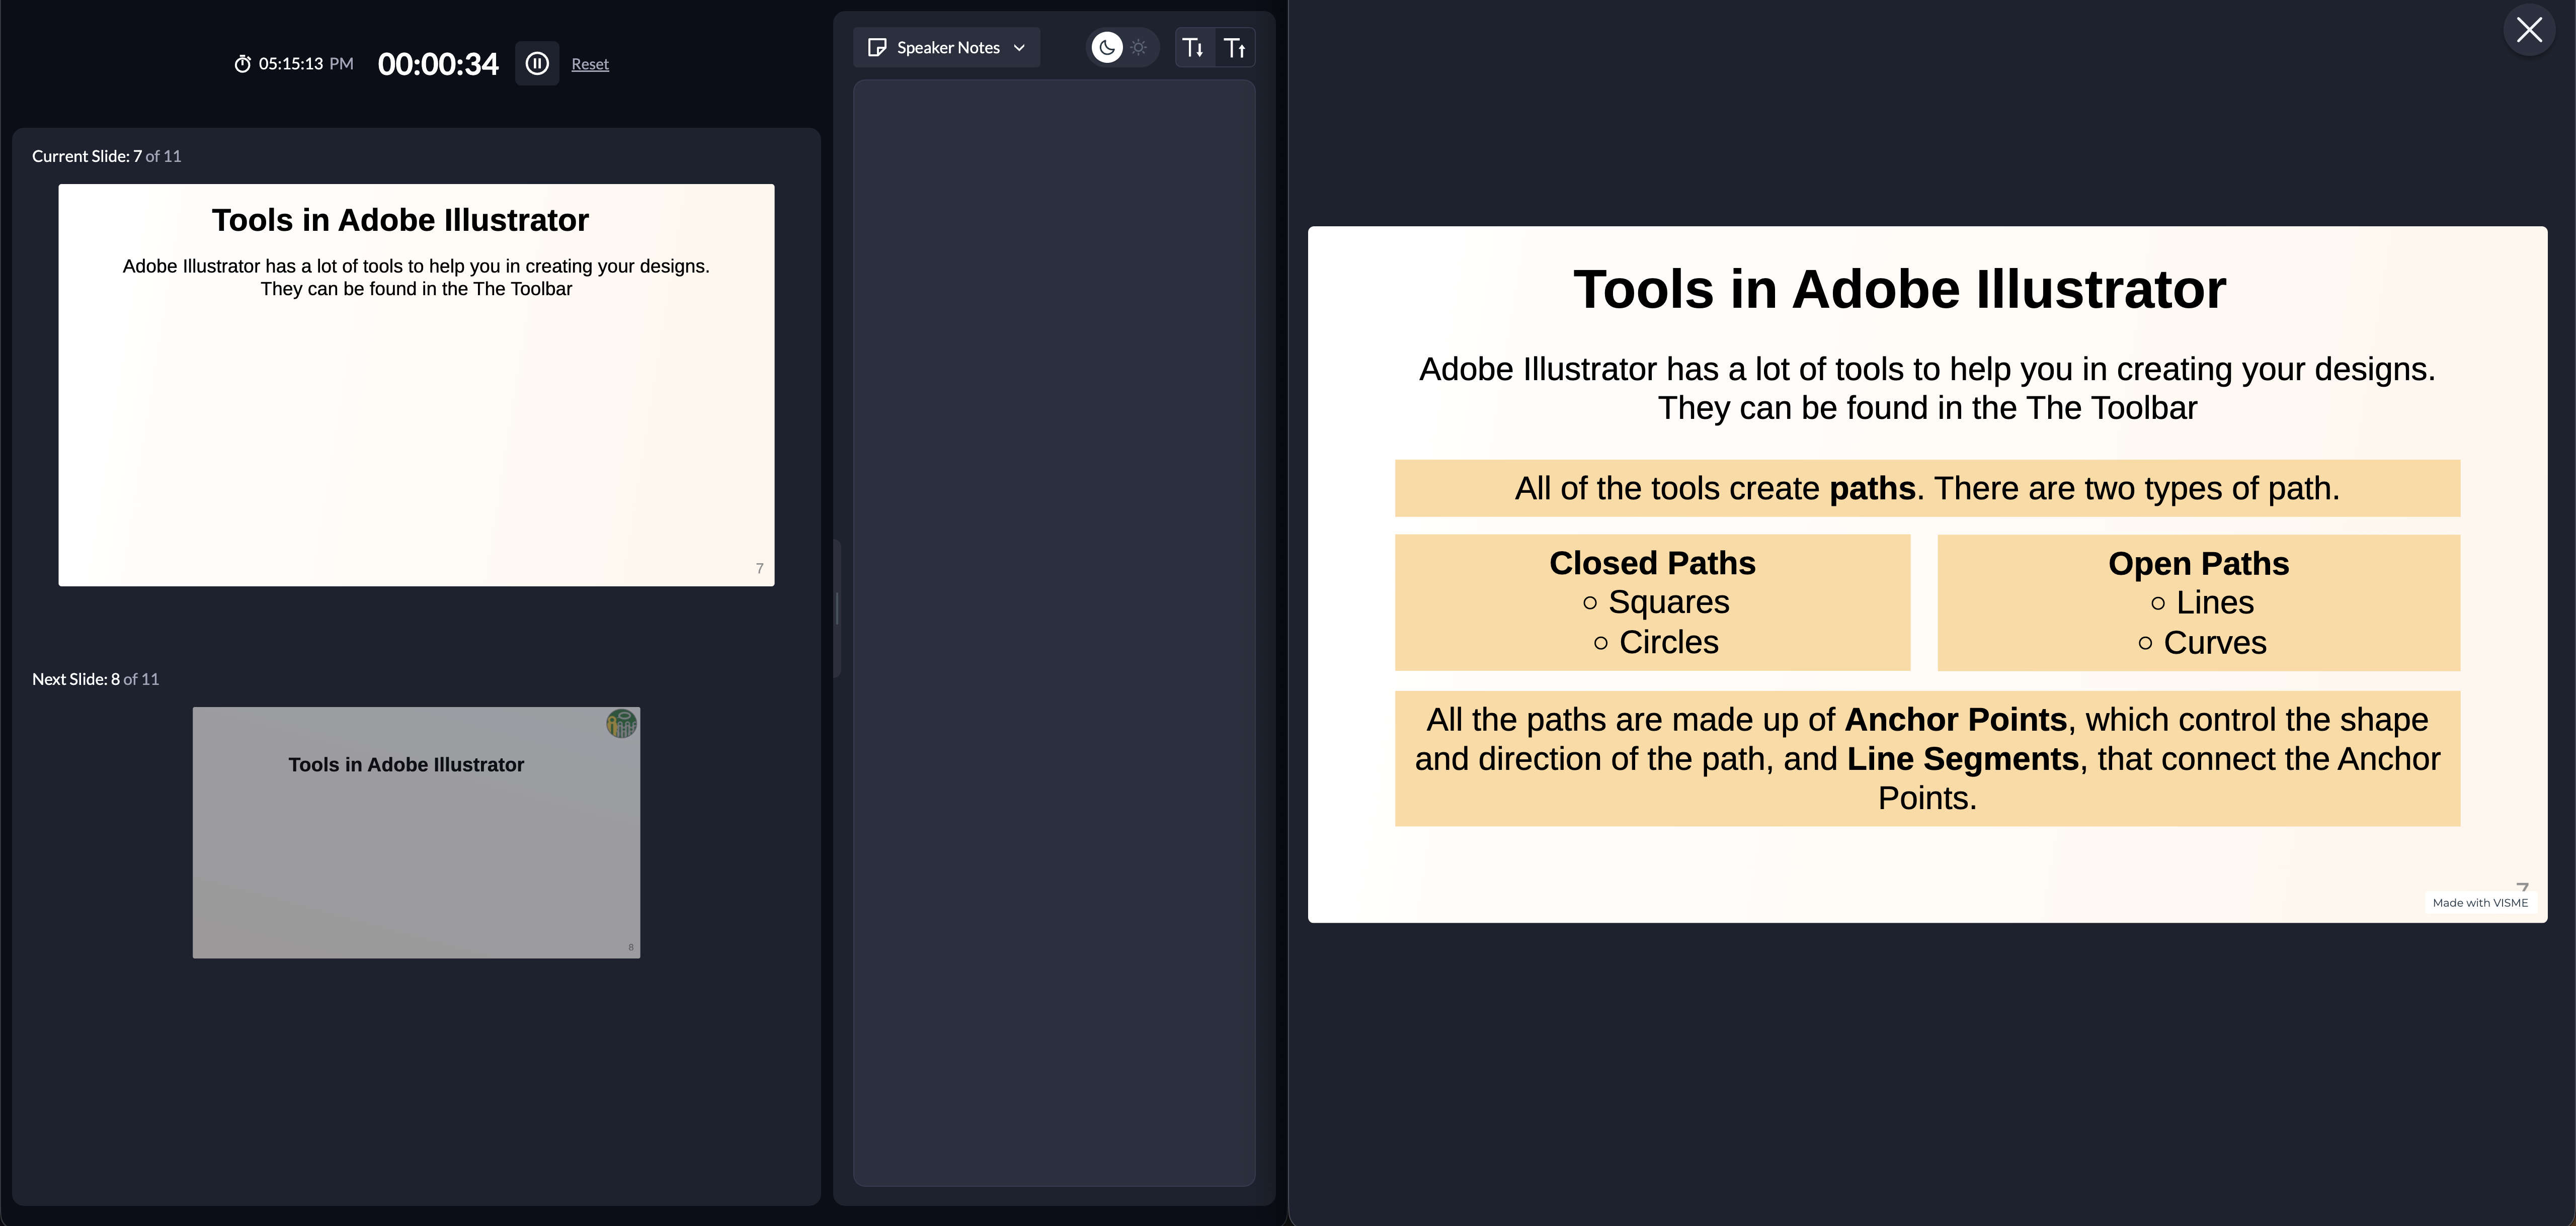2576x1226 pixels.
Task: Pause the presentation timer
Action: click(537, 63)
